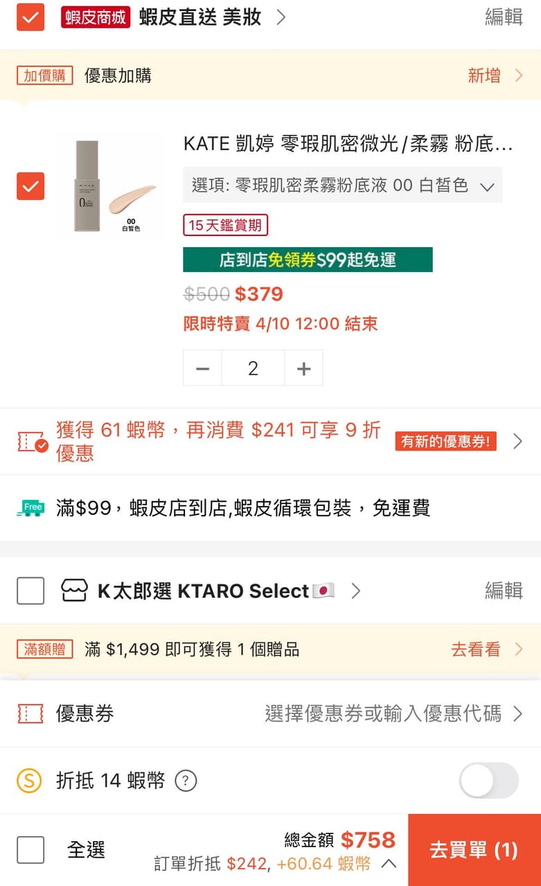This screenshot has width=541, height=886.
Task: Enable the 折抵 14 蝦幣 coin switch
Action: coord(487,779)
